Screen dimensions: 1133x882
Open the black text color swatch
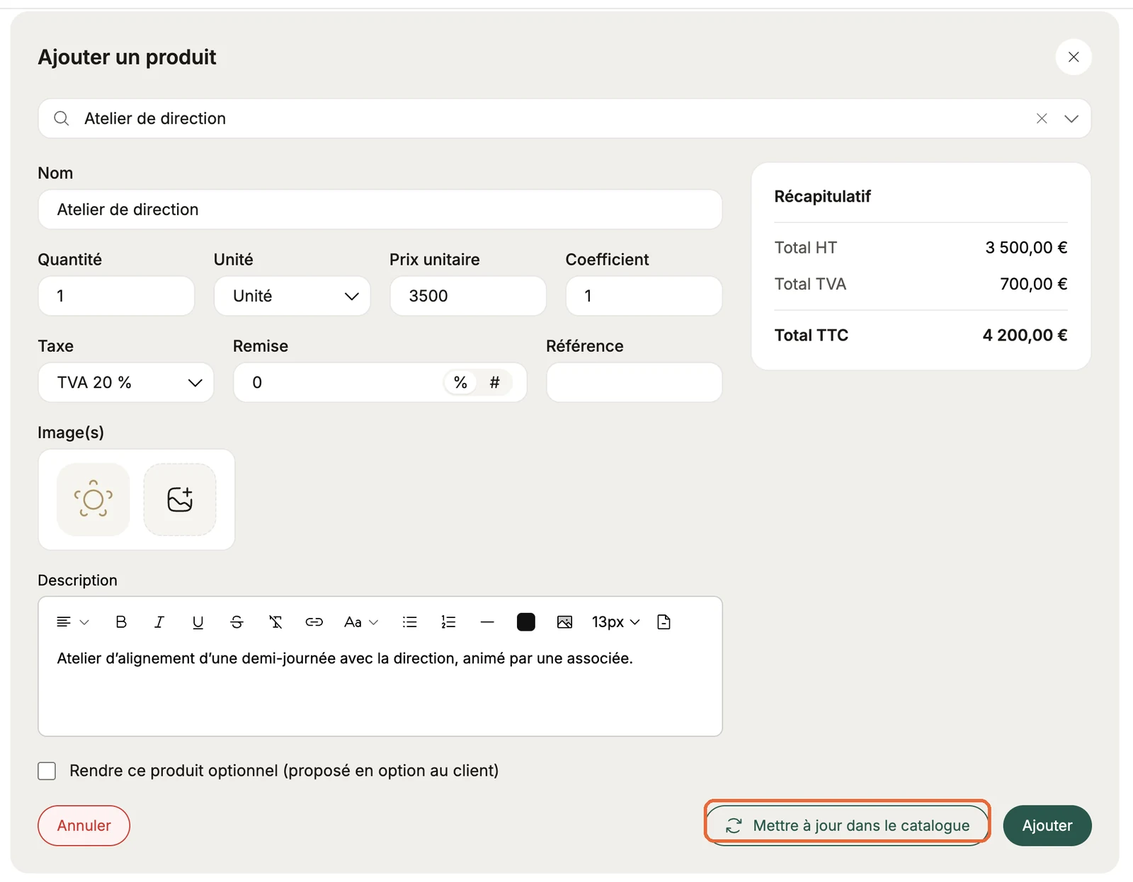526,622
